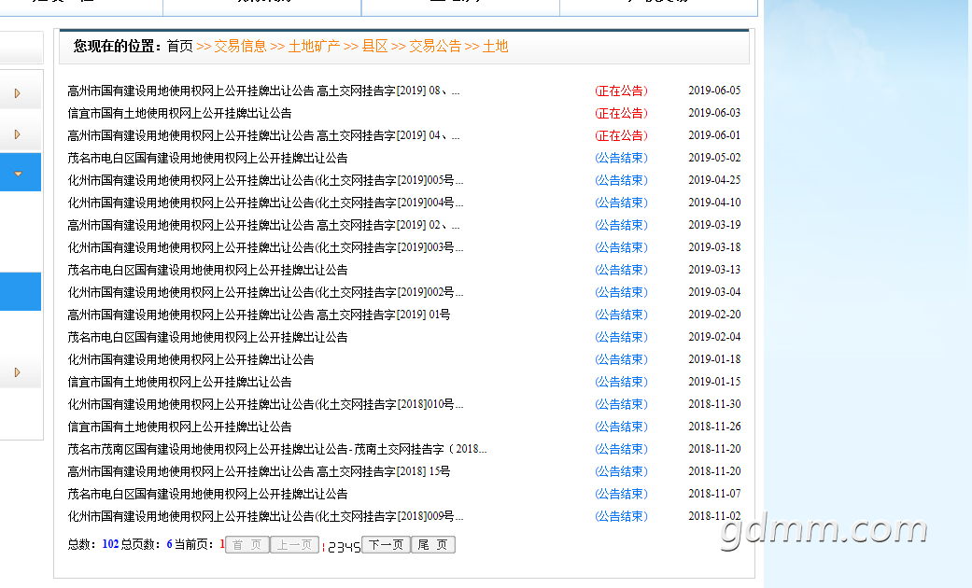Open the 化州市 notice 化土交网挂告字[2019]003号

(x=265, y=247)
